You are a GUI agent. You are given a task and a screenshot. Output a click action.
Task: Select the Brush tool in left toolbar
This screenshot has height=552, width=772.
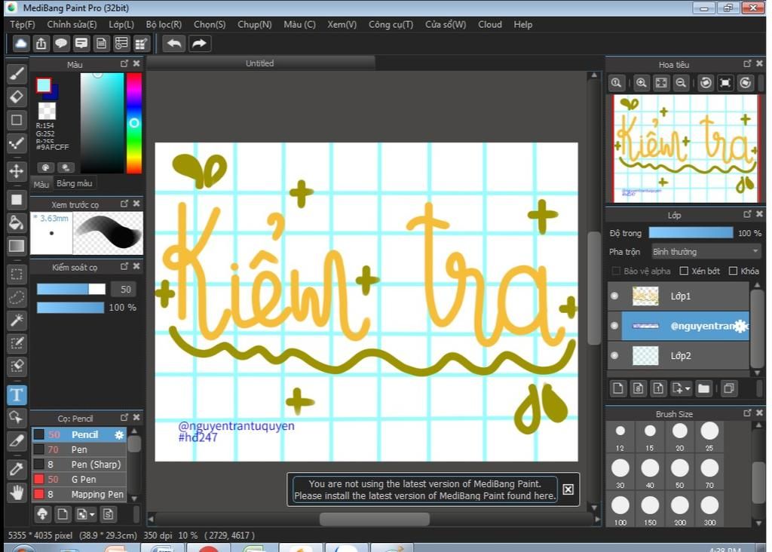[x=17, y=74]
